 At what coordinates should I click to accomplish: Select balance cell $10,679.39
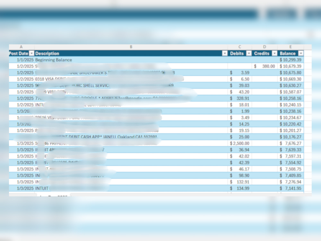(x=291, y=66)
